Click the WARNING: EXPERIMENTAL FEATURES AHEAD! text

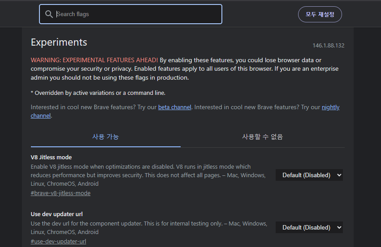pyautogui.click(x=94, y=60)
